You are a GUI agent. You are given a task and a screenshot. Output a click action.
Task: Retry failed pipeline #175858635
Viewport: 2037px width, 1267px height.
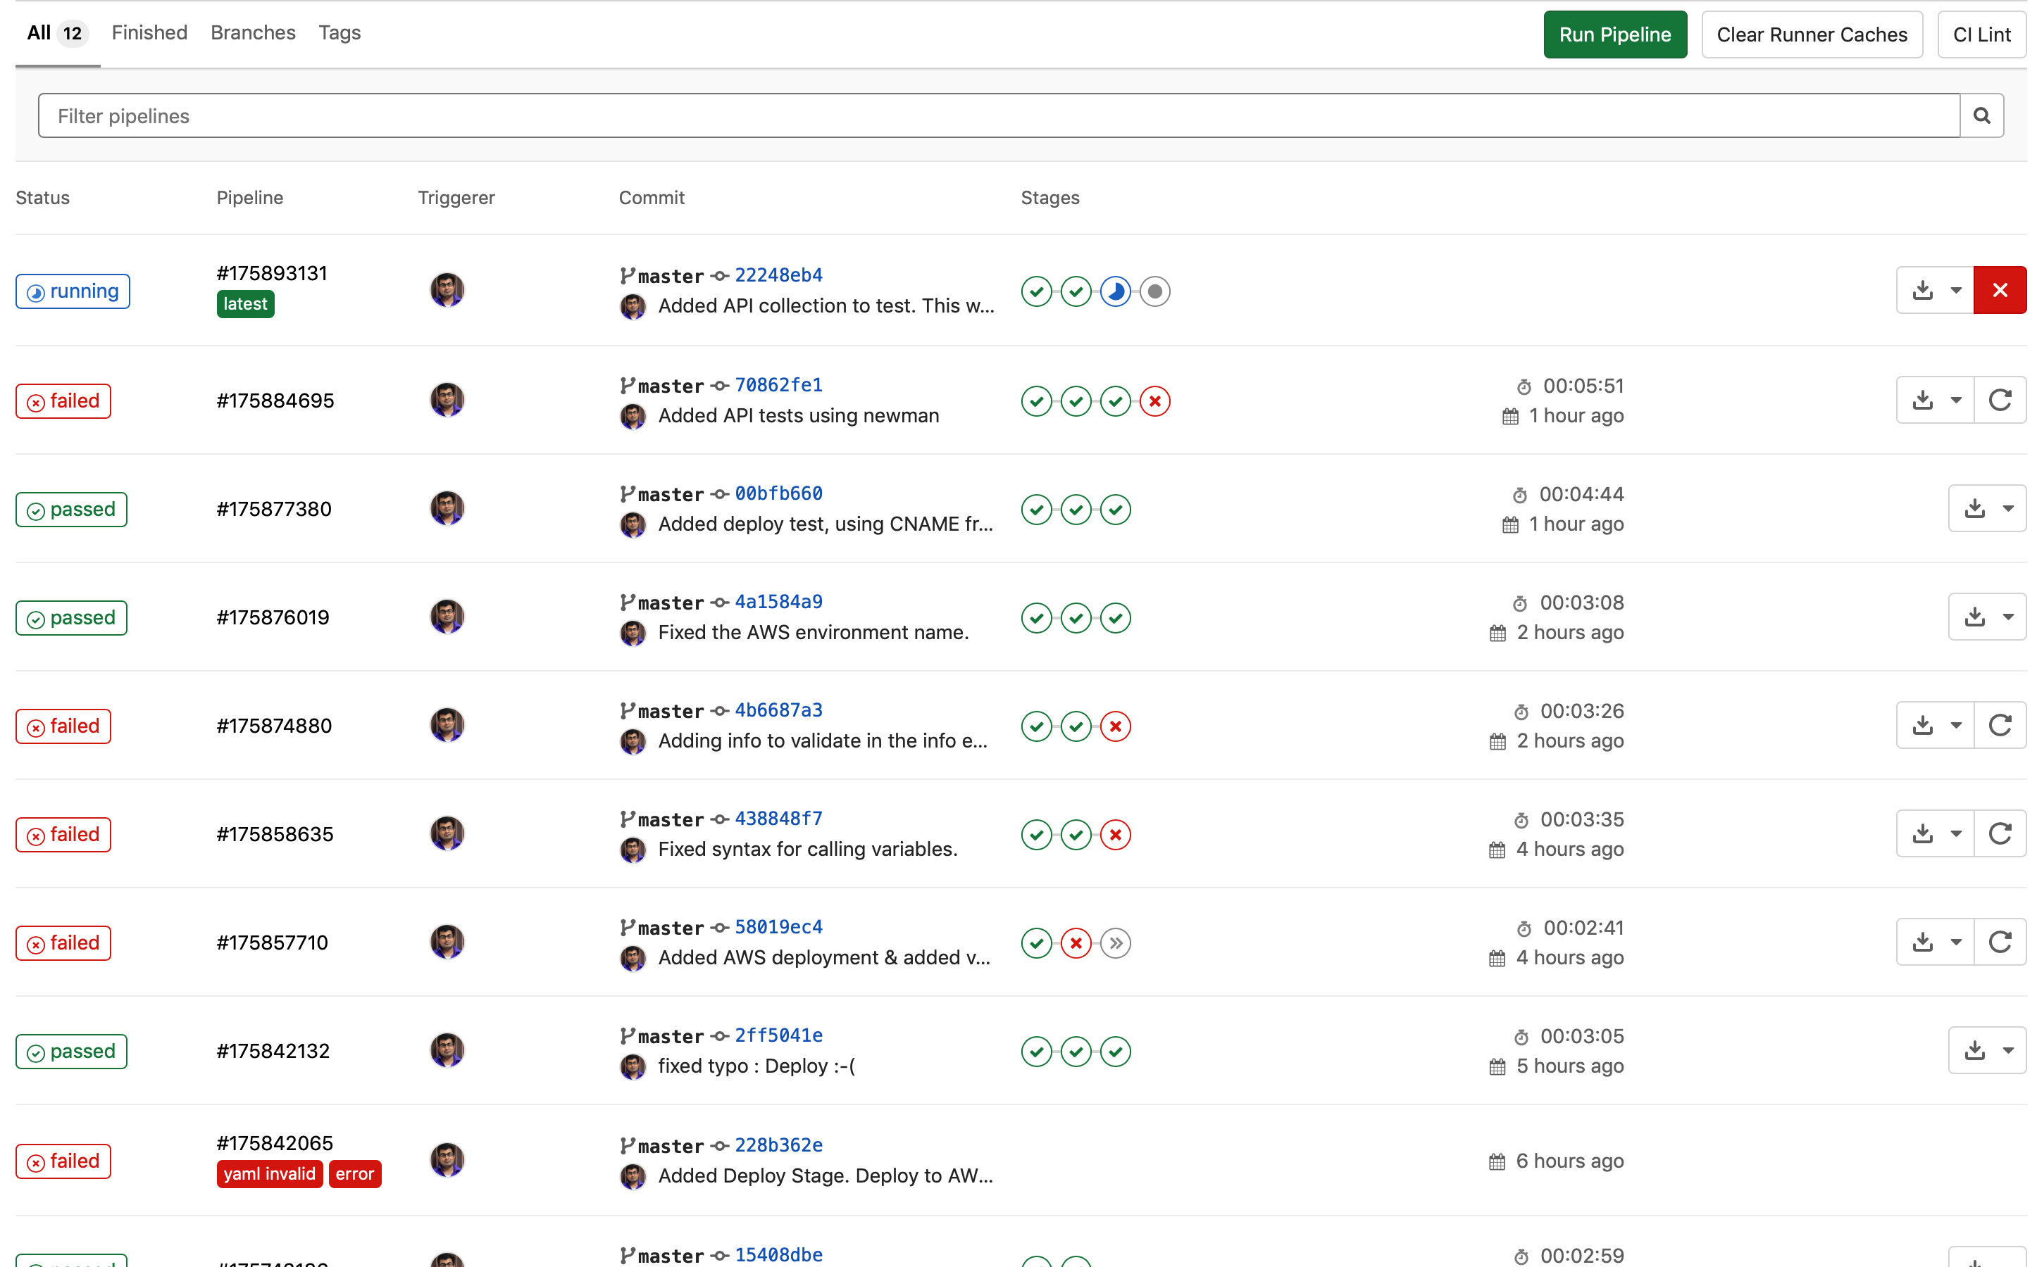[x=1999, y=834]
